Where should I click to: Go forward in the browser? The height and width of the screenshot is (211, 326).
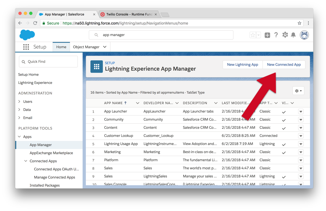point(28,23)
